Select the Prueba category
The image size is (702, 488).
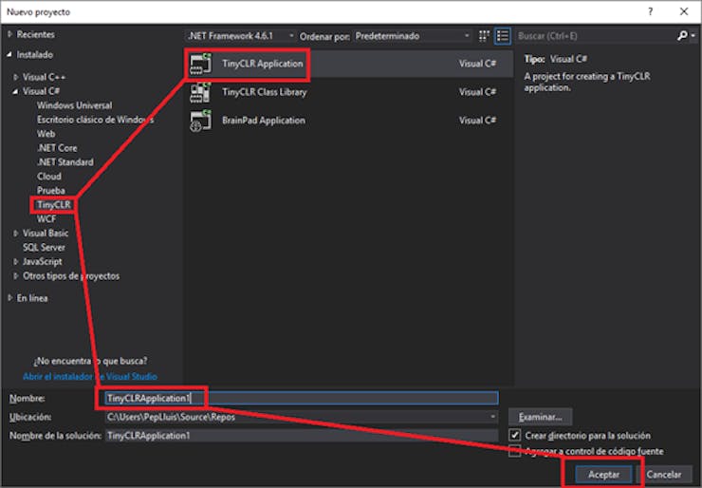coord(51,191)
